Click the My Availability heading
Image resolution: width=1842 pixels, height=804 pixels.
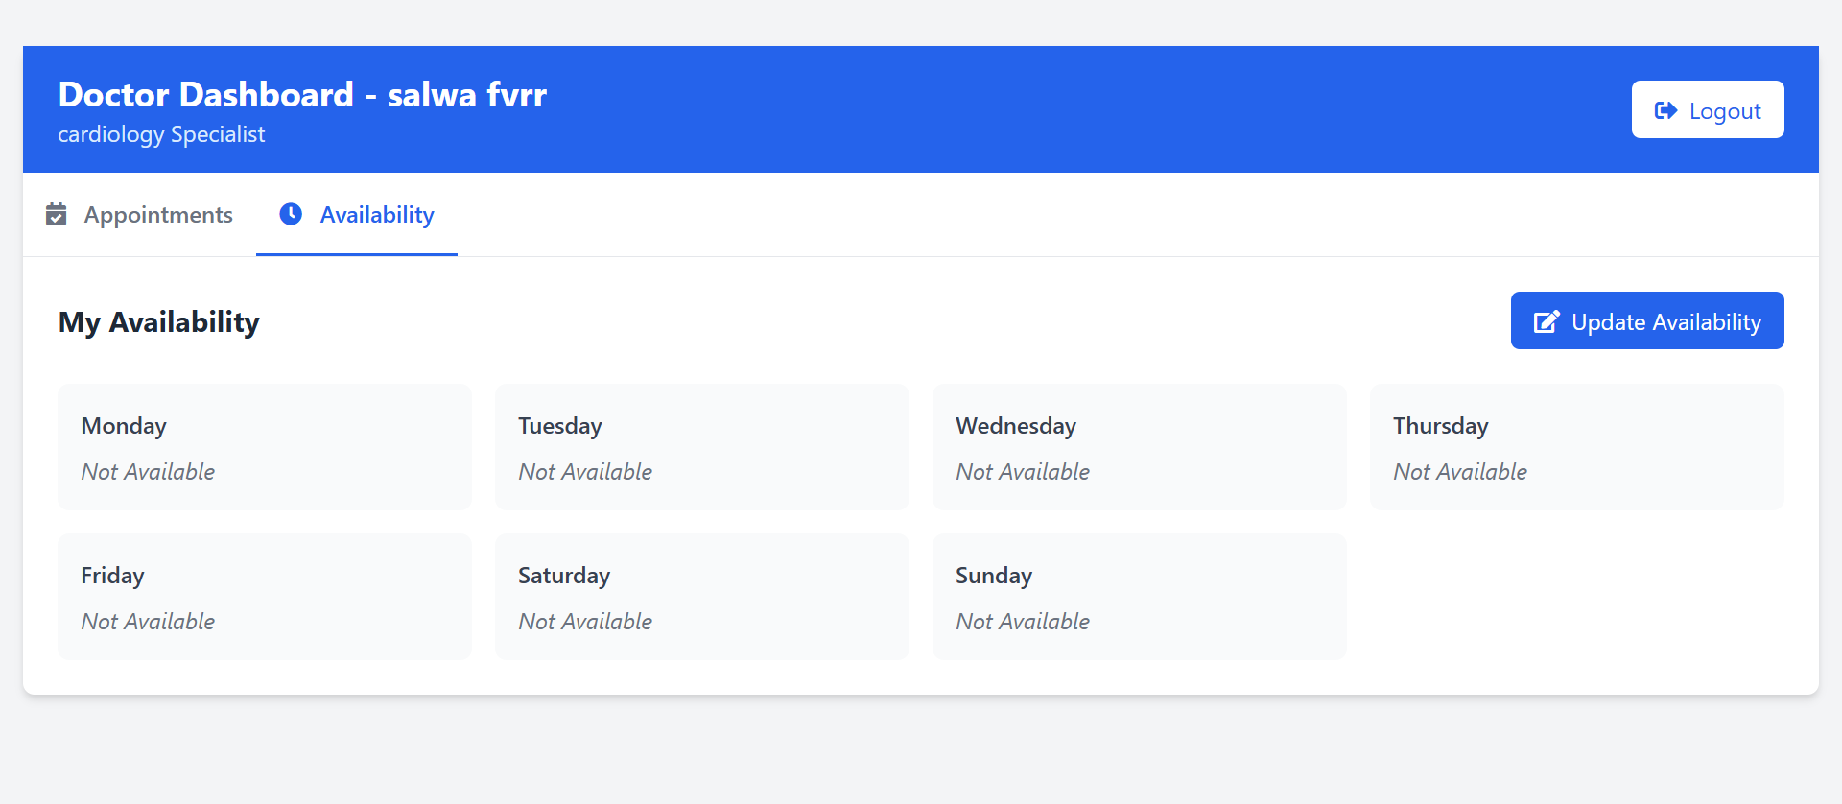click(x=159, y=322)
